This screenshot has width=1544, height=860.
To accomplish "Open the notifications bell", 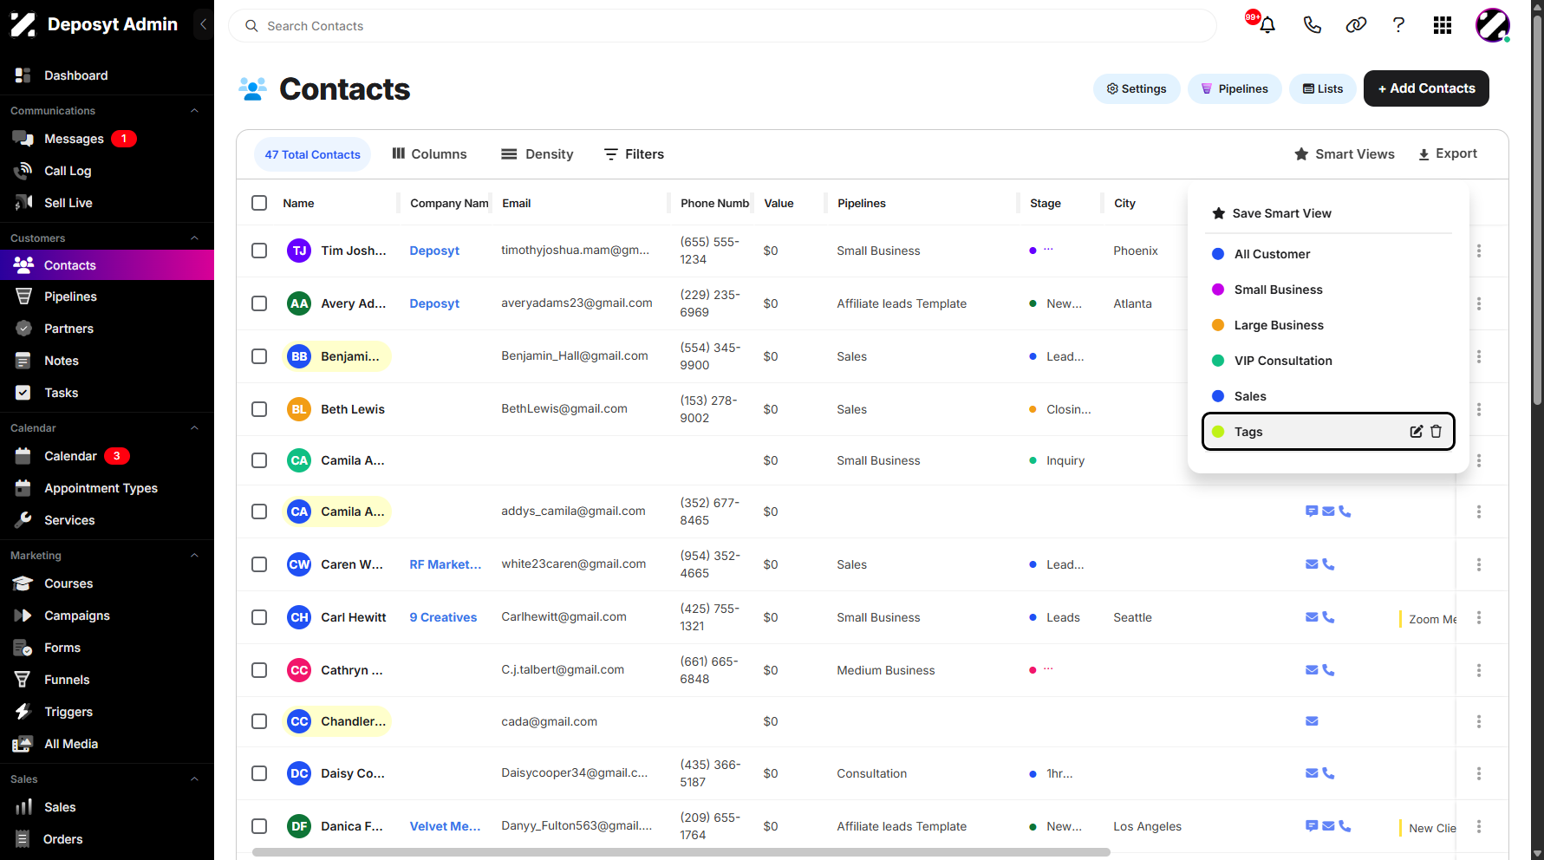I will tap(1267, 25).
